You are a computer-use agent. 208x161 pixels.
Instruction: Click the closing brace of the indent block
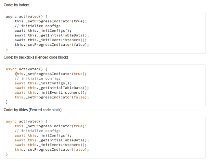point(7,50)
